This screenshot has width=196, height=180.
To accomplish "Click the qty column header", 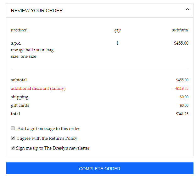I will point(117,30).
